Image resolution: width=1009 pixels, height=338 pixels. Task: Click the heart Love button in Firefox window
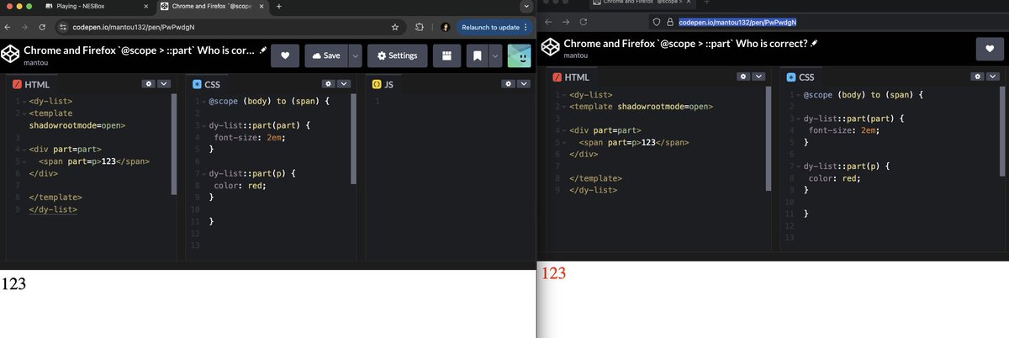989,49
